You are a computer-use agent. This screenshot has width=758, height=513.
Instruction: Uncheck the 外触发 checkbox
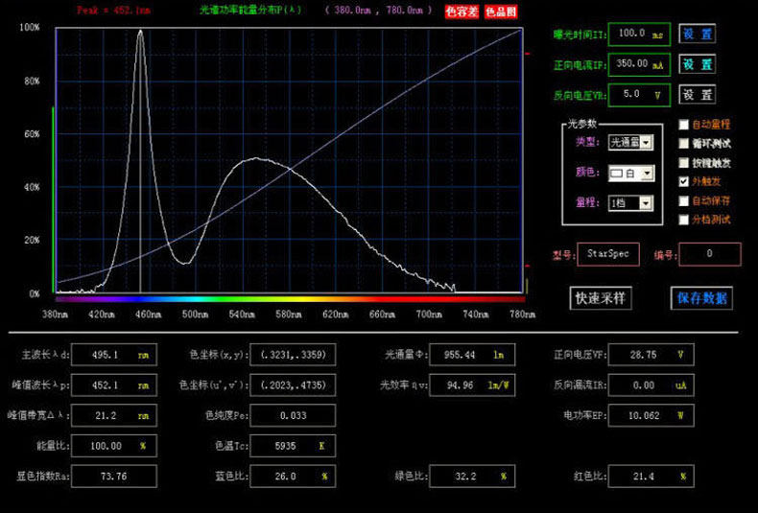point(683,181)
